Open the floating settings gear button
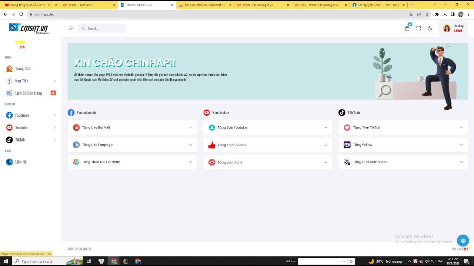The width and height of the screenshot is (474, 266). (x=463, y=241)
